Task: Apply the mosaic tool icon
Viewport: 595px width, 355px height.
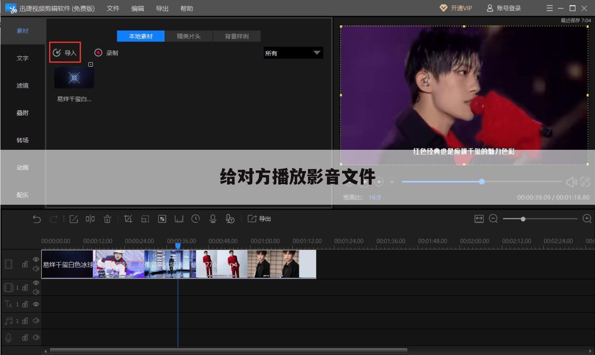Action: click(162, 219)
